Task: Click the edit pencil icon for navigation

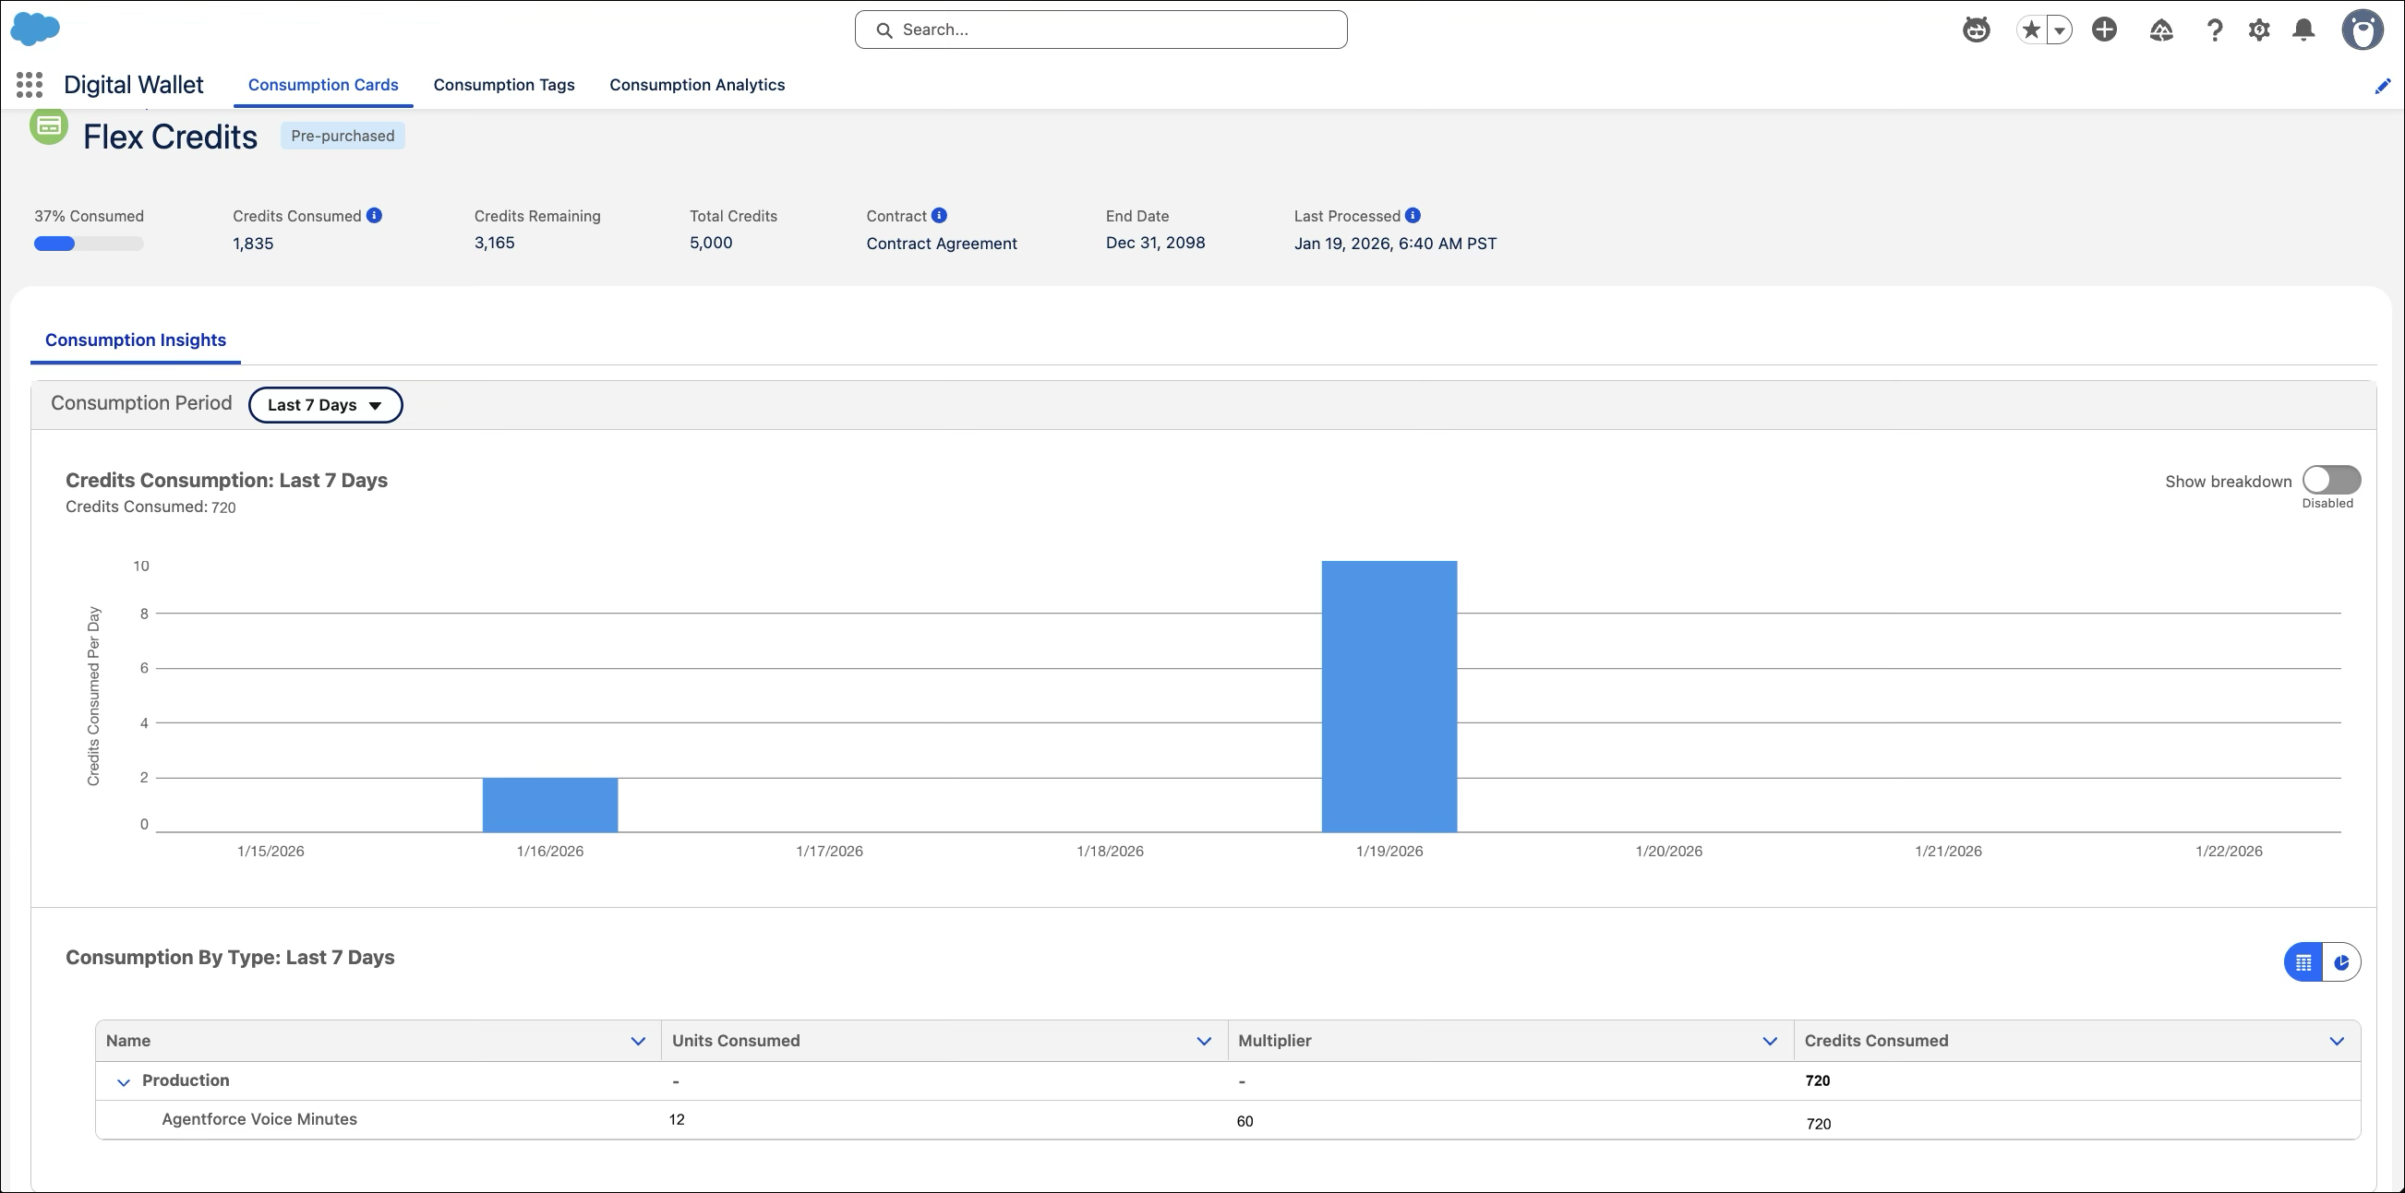Action: [2383, 86]
